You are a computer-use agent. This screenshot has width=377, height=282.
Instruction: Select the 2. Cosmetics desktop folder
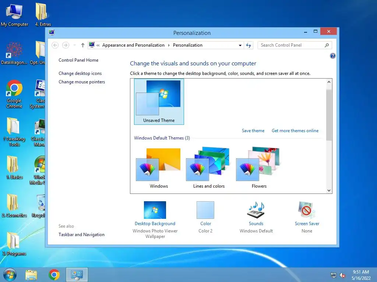coord(14,206)
